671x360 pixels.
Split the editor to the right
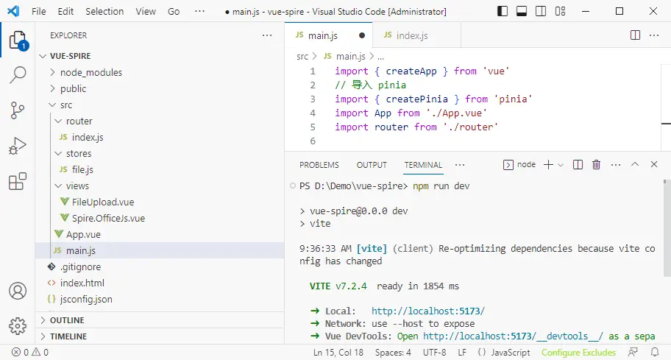(x=636, y=35)
